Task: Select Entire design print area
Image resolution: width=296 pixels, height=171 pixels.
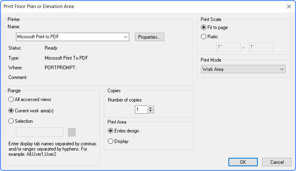Action: tap(111, 131)
